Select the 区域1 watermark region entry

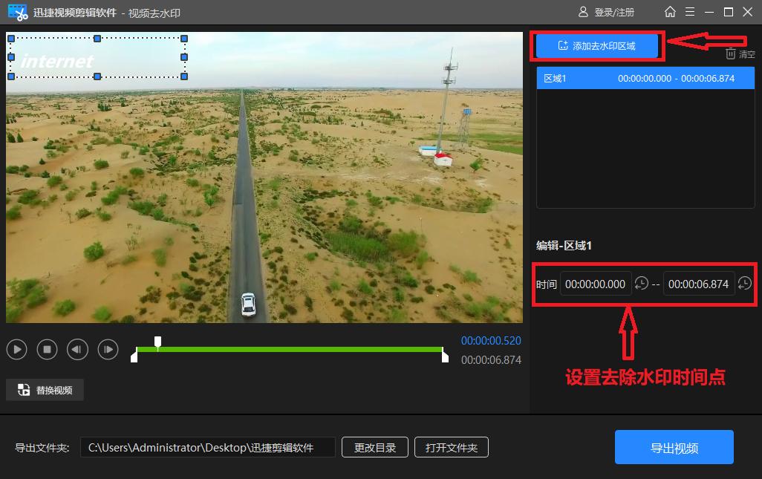pyautogui.click(x=645, y=77)
